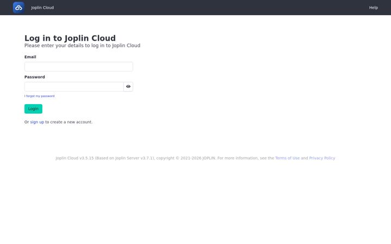Click the Joplin Cloud logo icon

18,8
